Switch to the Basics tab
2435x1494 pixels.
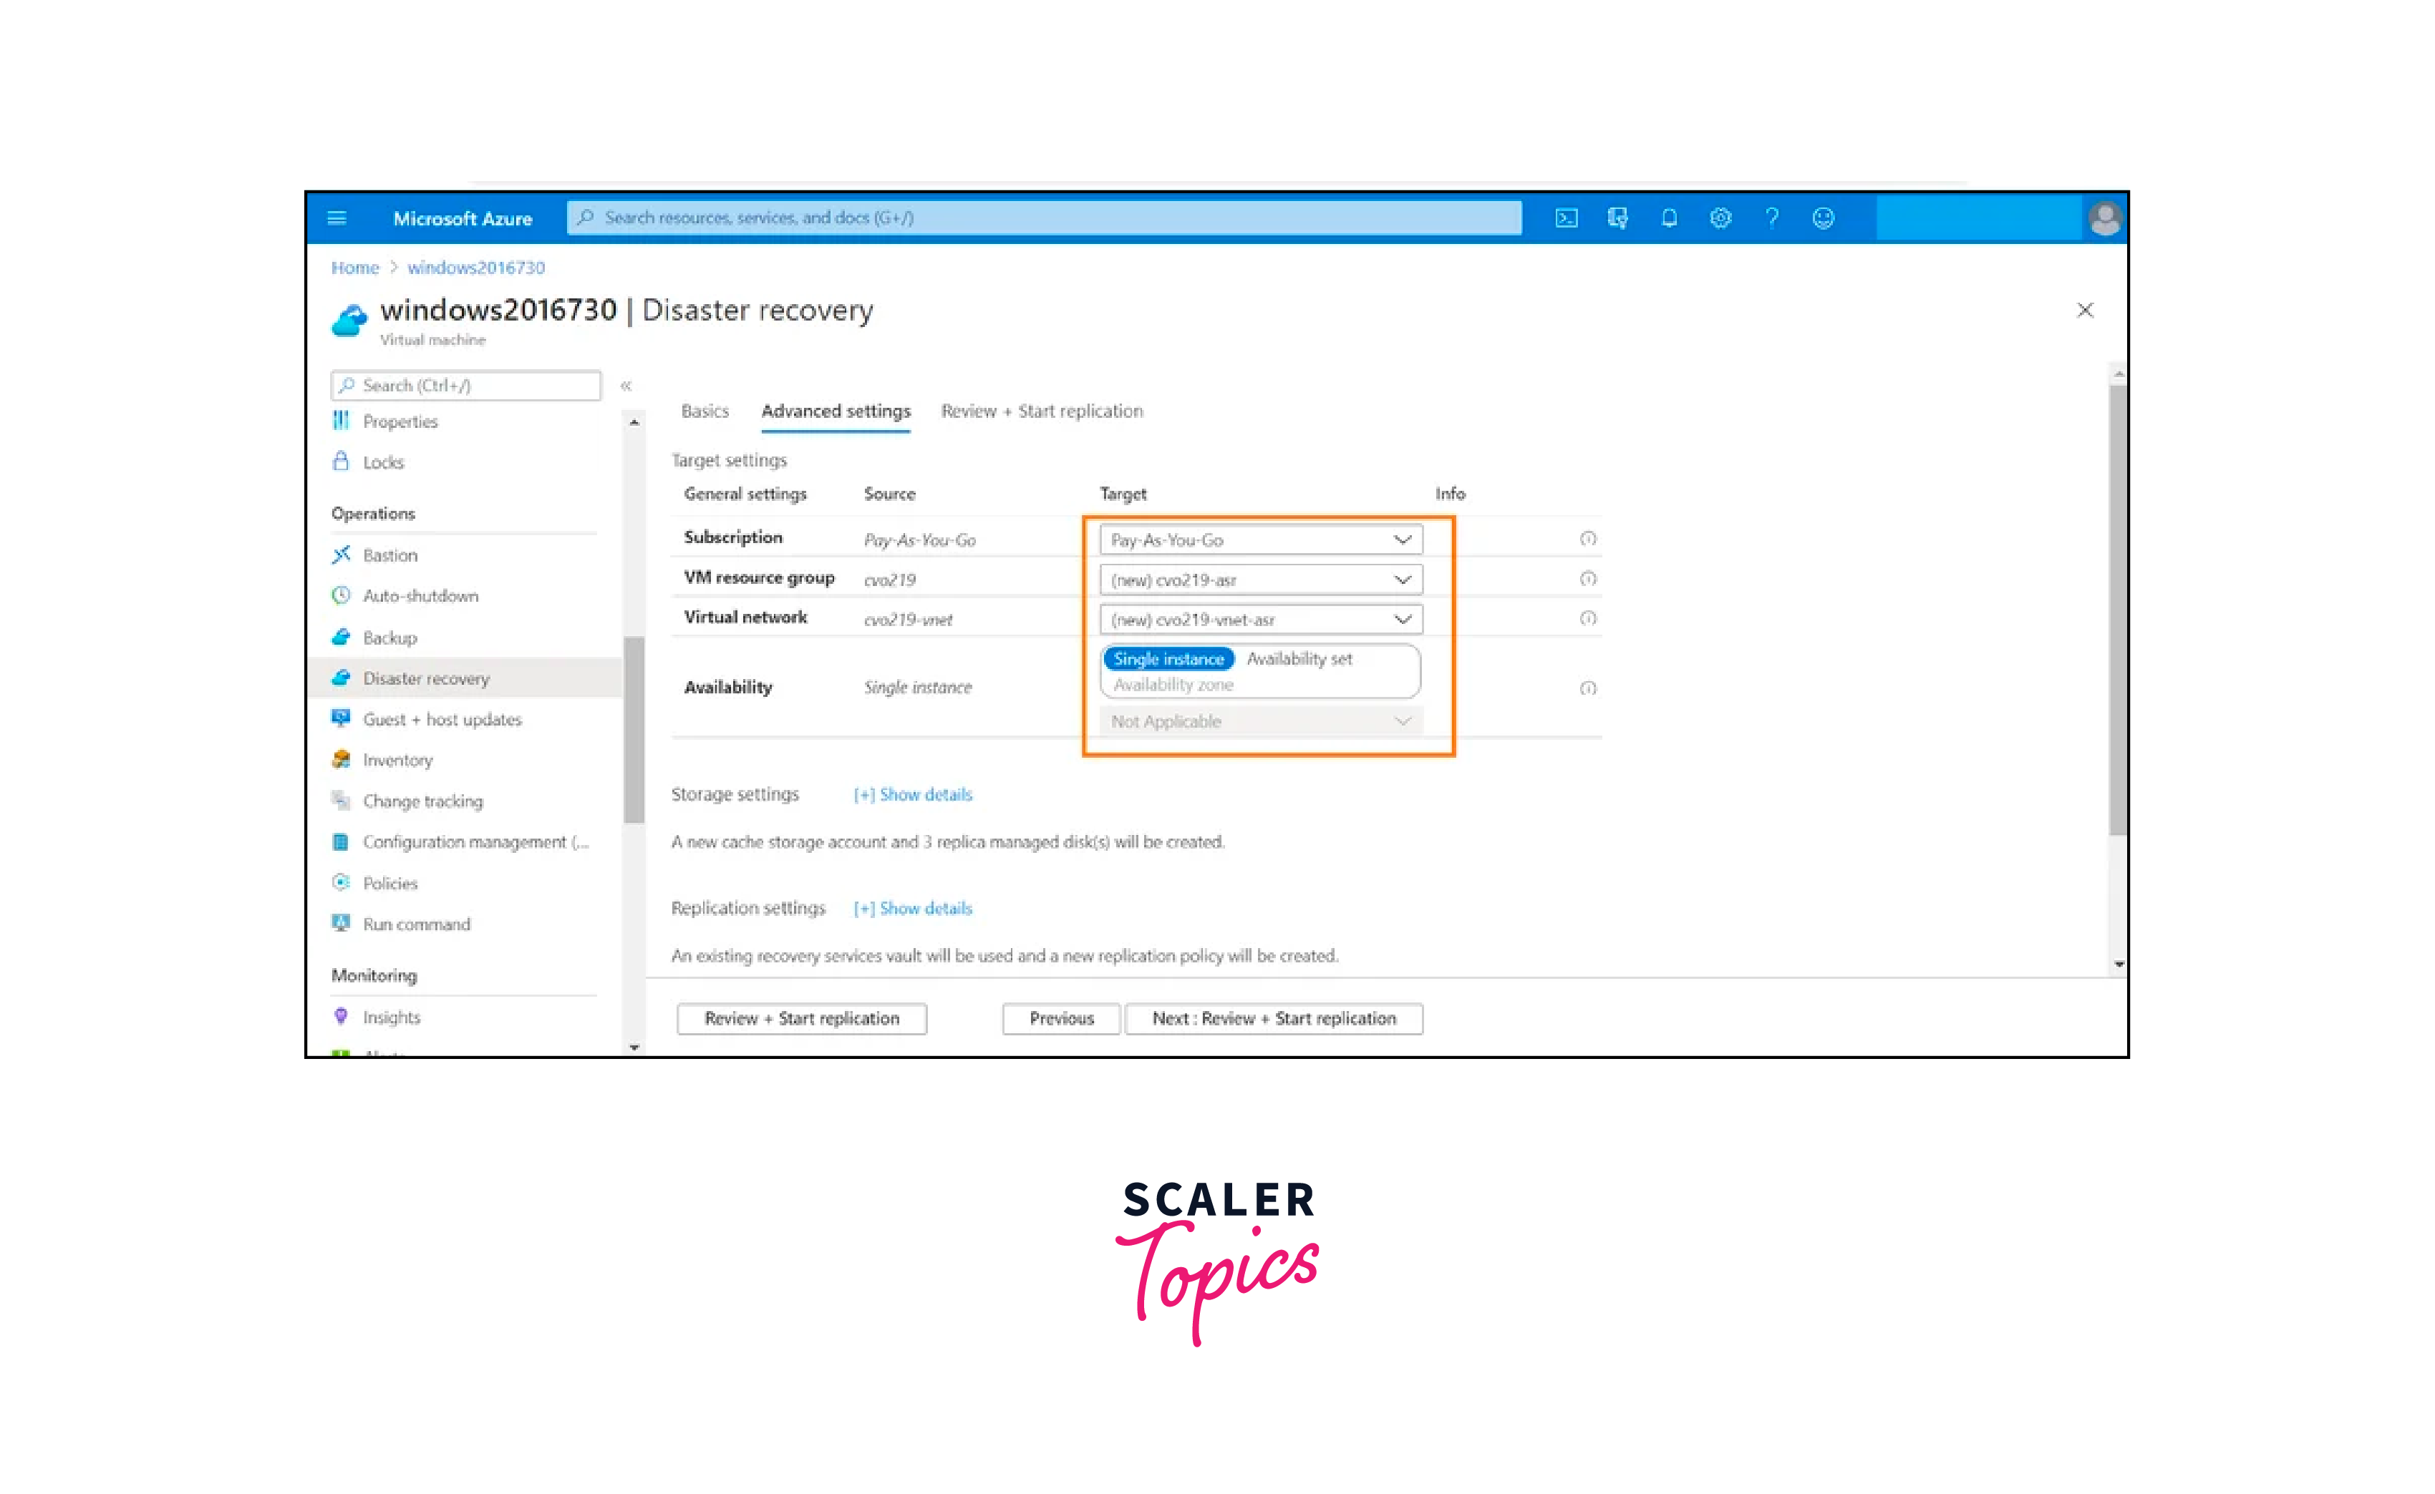pyautogui.click(x=705, y=411)
